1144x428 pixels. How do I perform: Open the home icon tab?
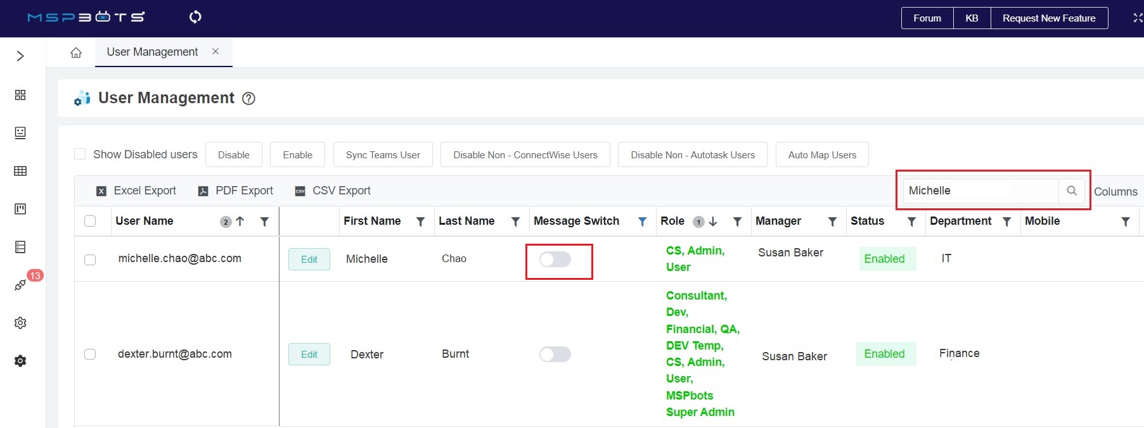click(76, 53)
